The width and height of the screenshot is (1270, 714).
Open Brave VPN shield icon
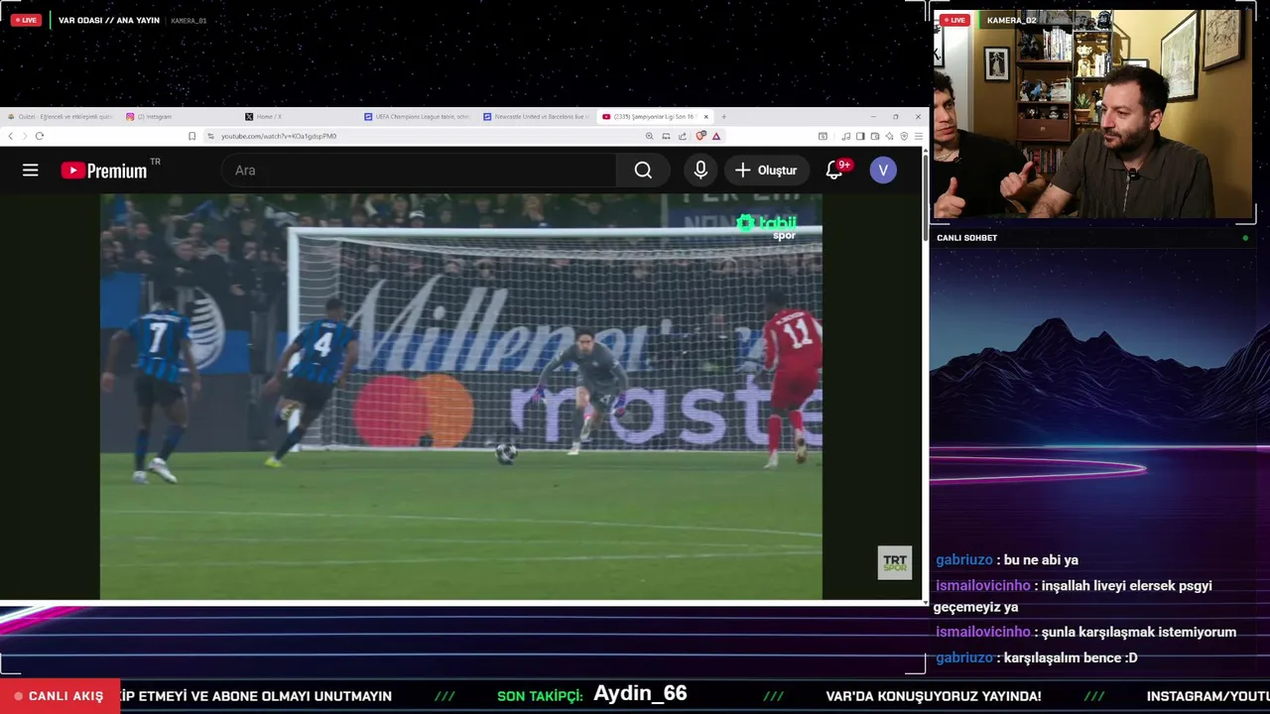904,136
